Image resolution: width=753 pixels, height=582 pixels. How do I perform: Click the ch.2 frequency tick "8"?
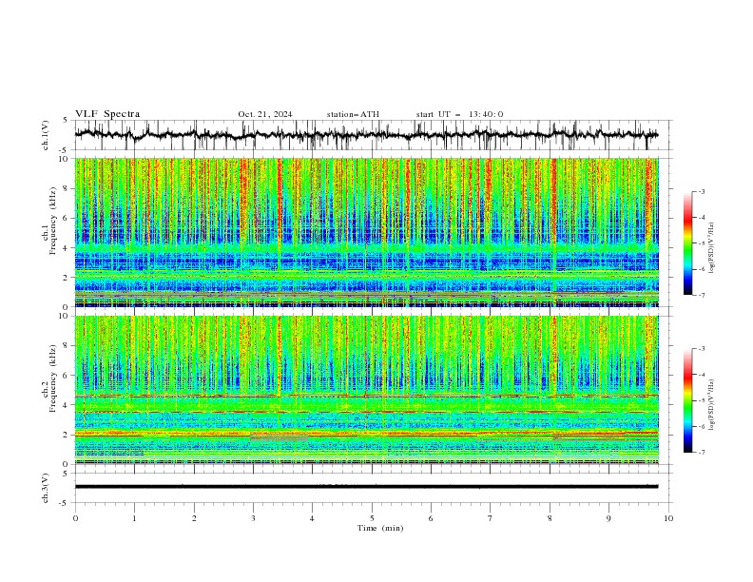tap(67, 346)
